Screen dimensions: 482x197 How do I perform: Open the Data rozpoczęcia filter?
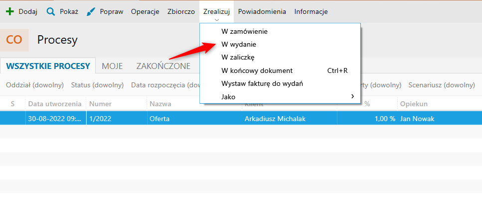[165, 85]
